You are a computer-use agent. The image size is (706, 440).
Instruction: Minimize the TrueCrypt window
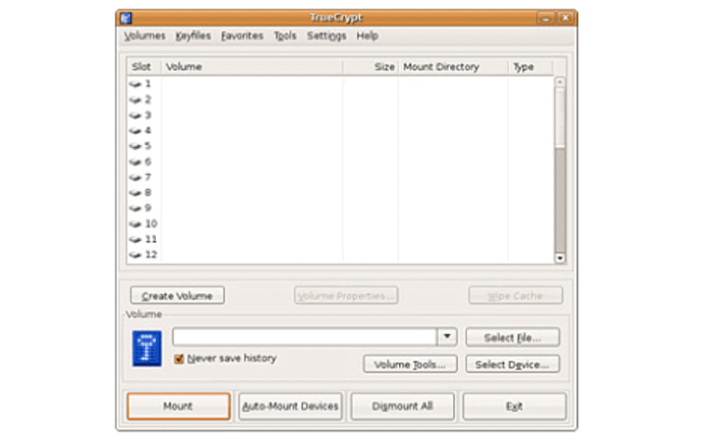pos(546,19)
